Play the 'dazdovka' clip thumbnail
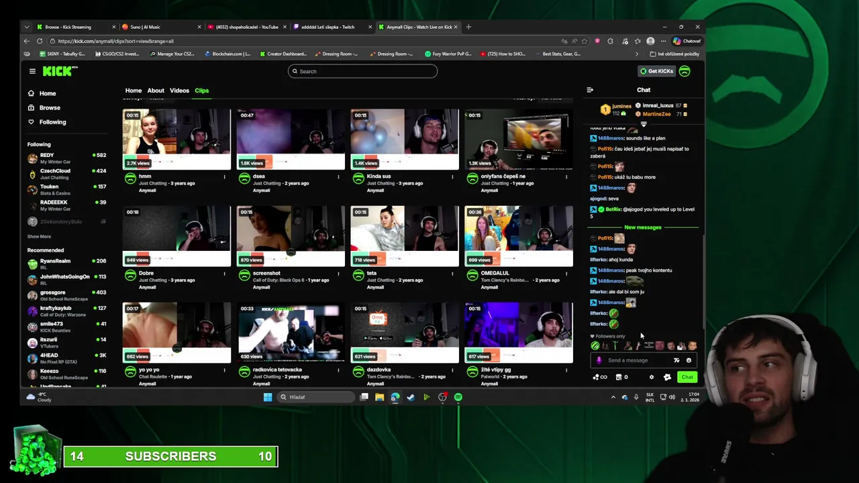 [405, 333]
